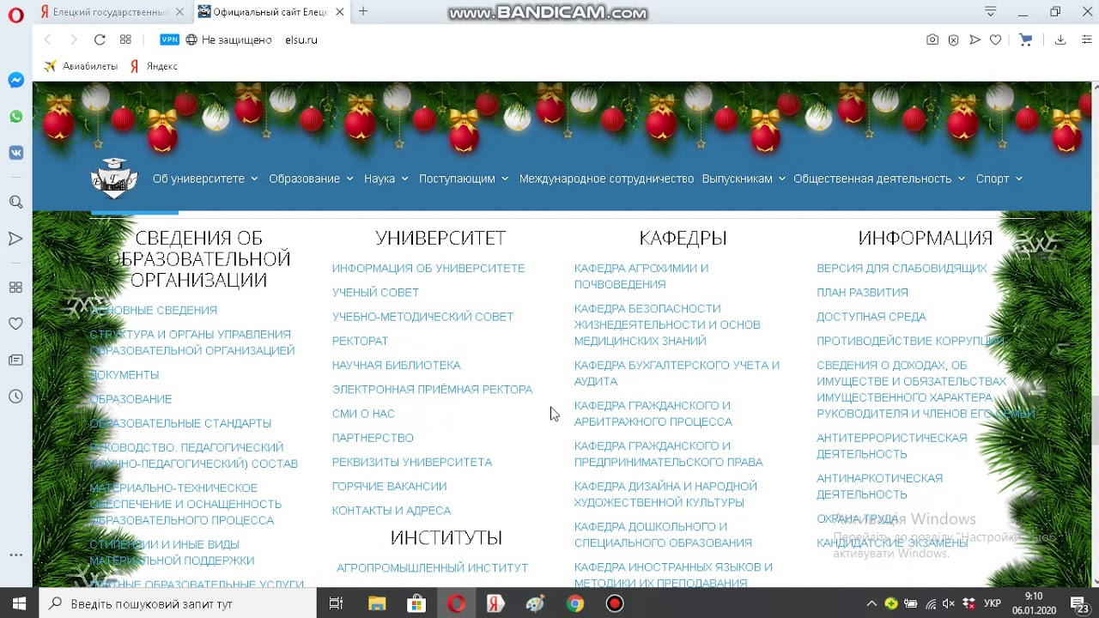Expand 'Спорт' menu

click(x=999, y=179)
